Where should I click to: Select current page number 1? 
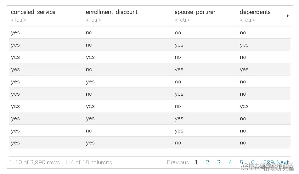tap(196, 162)
